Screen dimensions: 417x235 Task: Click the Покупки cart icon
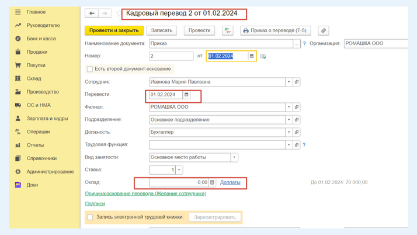coord(18,65)
